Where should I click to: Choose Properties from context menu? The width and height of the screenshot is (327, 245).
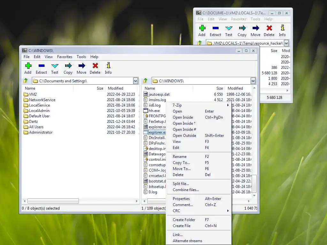pyautogui.click(x=181, y=198)
